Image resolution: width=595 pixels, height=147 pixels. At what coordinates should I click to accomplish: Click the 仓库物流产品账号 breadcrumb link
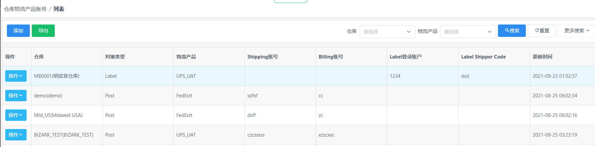coord(25,9)
